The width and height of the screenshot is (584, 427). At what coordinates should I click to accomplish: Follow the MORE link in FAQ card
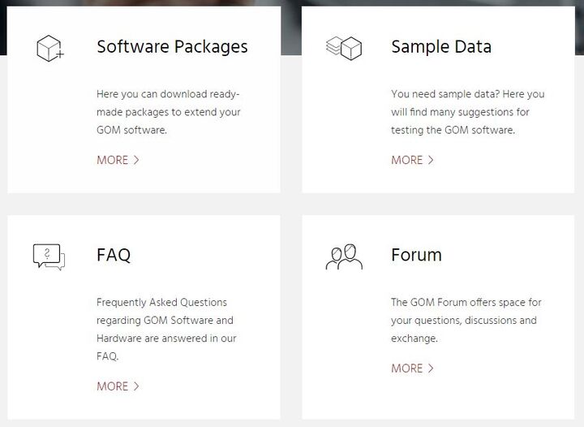point(118,386)
